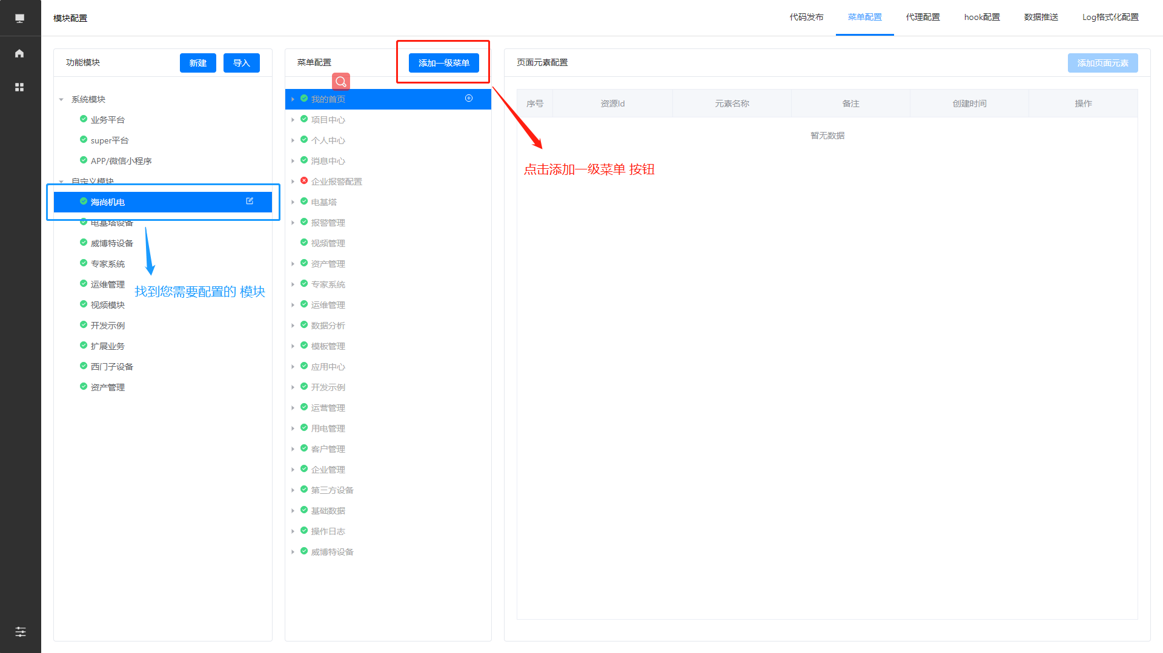The image size is (1163, 653).
Task: Click the green status icon beside 业务平台
Action: (x=84, y=119)
